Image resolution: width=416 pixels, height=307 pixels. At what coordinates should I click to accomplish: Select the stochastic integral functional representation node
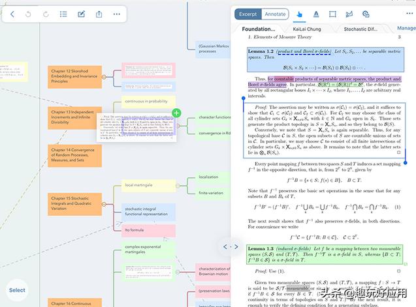[149, 212]
